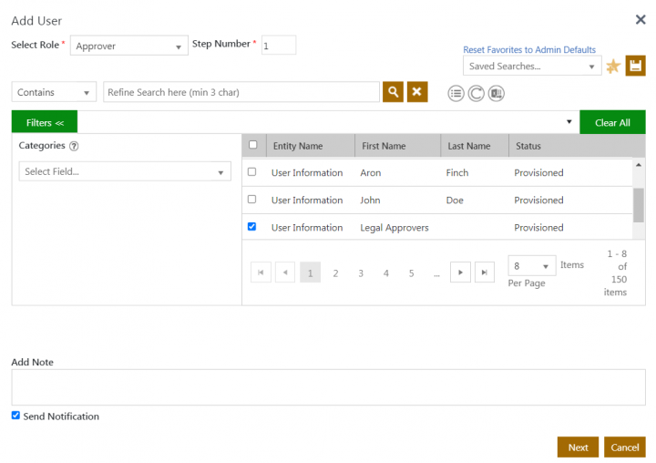Click the favorites star icon

tap(613, 67)
